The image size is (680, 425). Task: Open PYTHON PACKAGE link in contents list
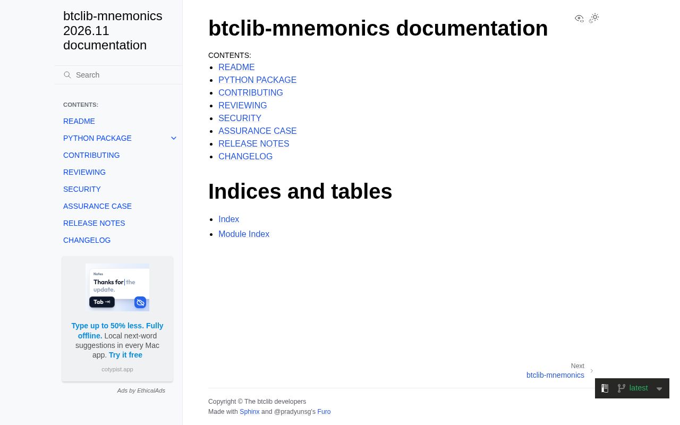click(257, 80)
